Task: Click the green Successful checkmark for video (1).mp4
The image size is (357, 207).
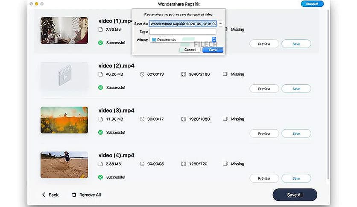Action: (100, 43)
